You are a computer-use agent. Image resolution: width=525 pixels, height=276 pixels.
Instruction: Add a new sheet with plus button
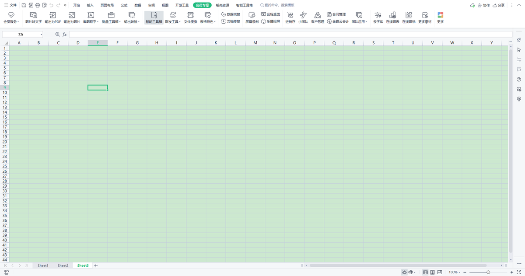[96, 266]
